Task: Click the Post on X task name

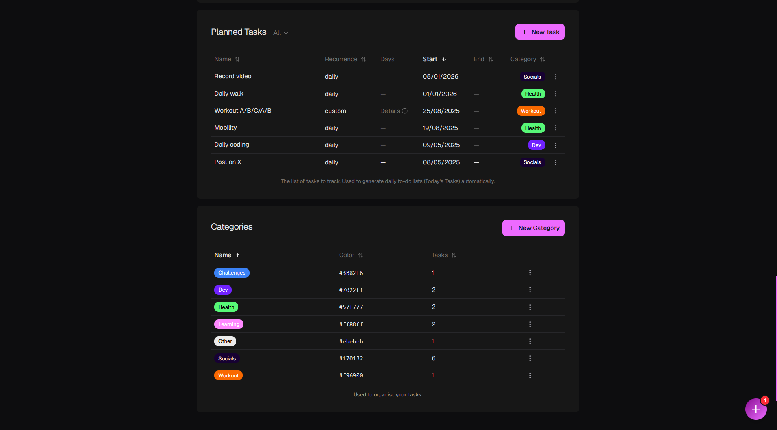Action: pos(228,162)
